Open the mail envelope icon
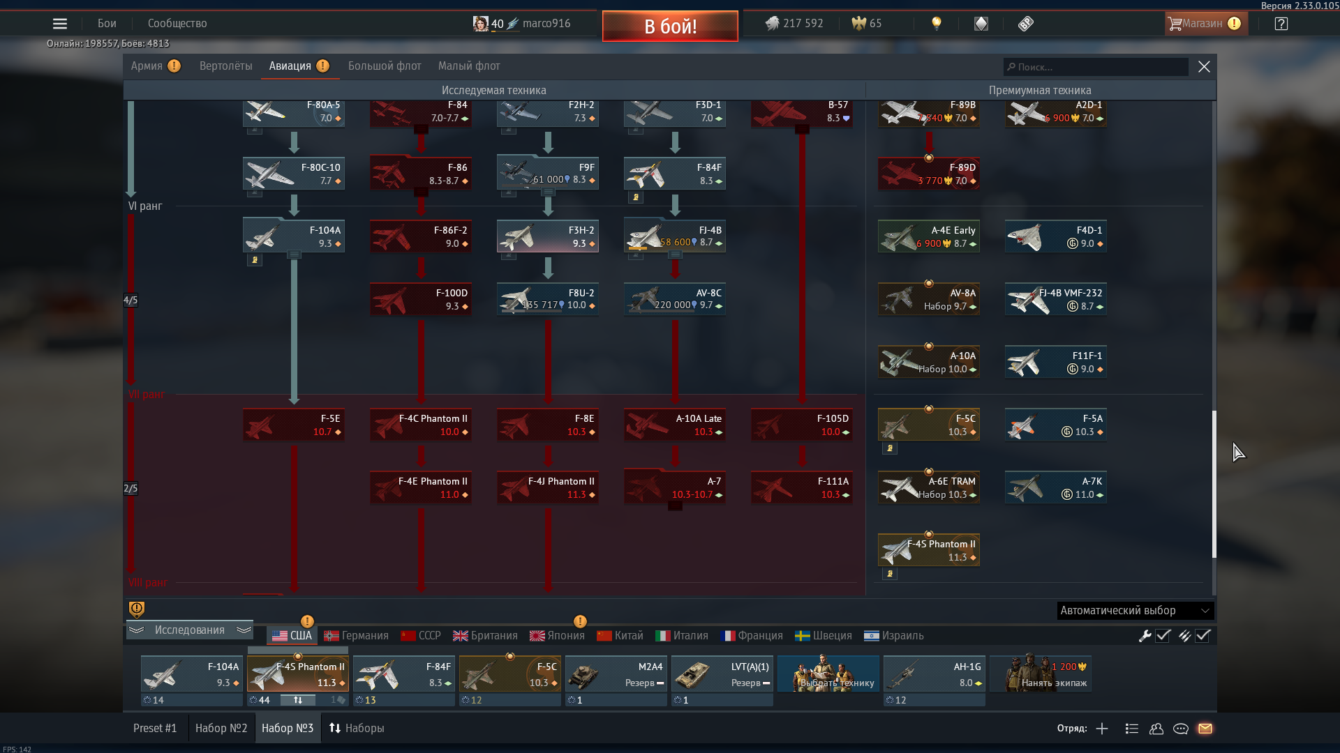The width and height of the screenshot is (1340, 753). [x=1205, y=729]
